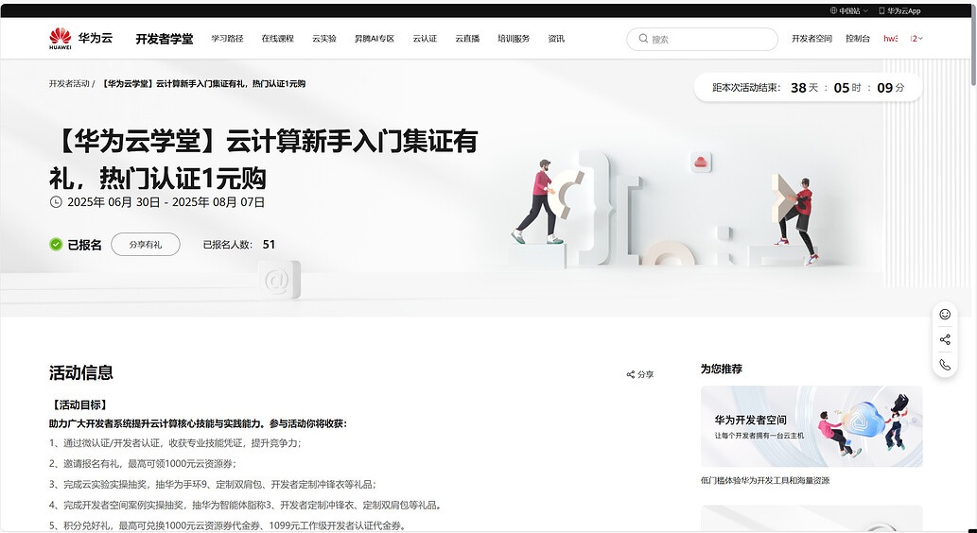Click the green 已报名 check icon

coord(56,244)
